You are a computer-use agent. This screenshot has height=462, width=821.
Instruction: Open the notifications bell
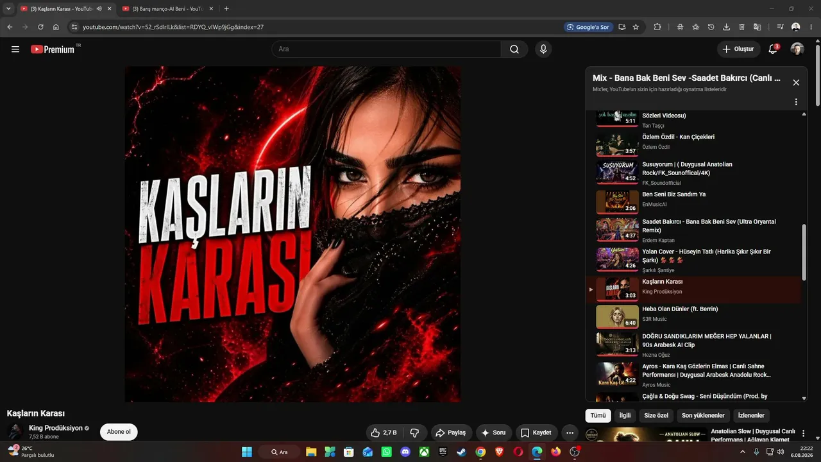[x=773, y=49]
